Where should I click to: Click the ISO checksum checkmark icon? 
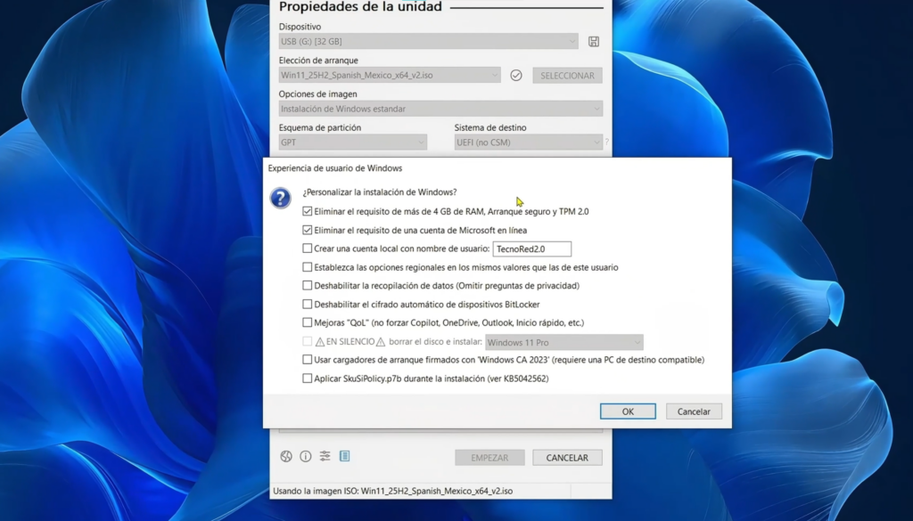click(516, 75)
